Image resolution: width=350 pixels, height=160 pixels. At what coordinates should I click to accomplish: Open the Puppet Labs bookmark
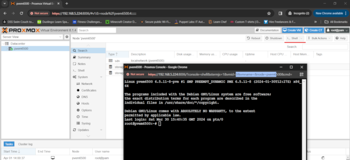(x=190, y=22)
